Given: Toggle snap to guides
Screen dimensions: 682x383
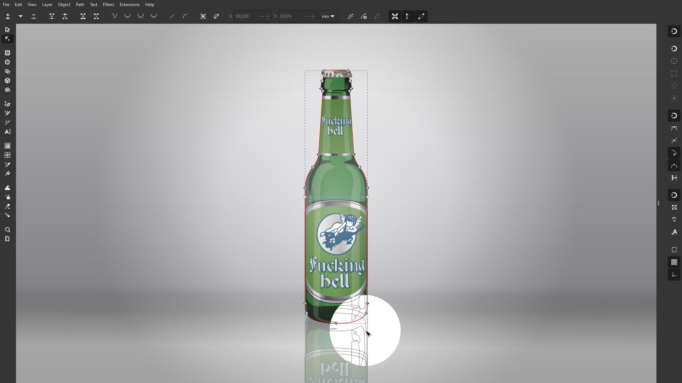Looking at the screenshot, I should pyautogui.click(x=674, y=275).
